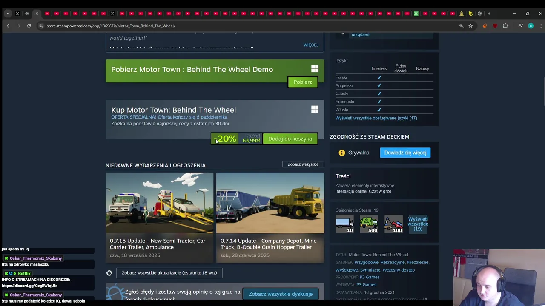Click the -20% discount badge
545x306 pixels.
(x=225, y=139)
